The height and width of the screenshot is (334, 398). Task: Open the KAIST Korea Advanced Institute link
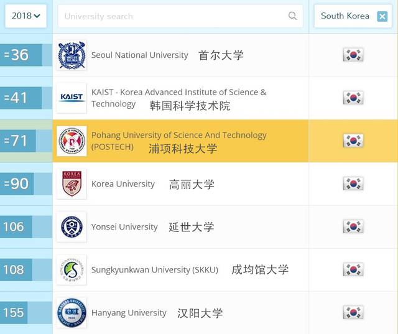click(x=178, y=98)
